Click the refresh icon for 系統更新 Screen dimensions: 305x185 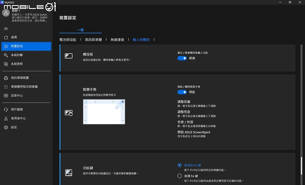pos(6,64)
